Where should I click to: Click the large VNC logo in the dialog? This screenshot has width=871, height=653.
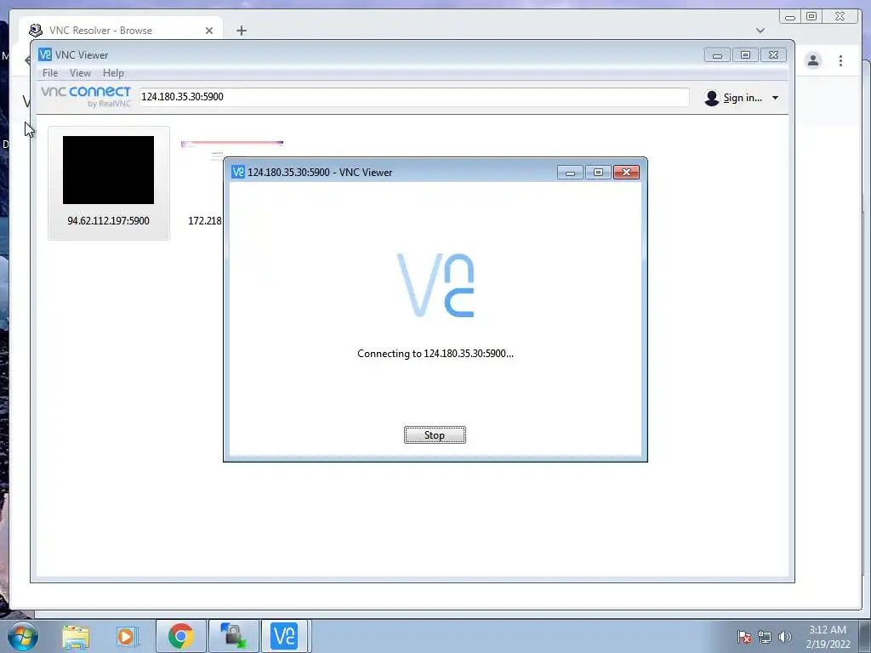435,285
